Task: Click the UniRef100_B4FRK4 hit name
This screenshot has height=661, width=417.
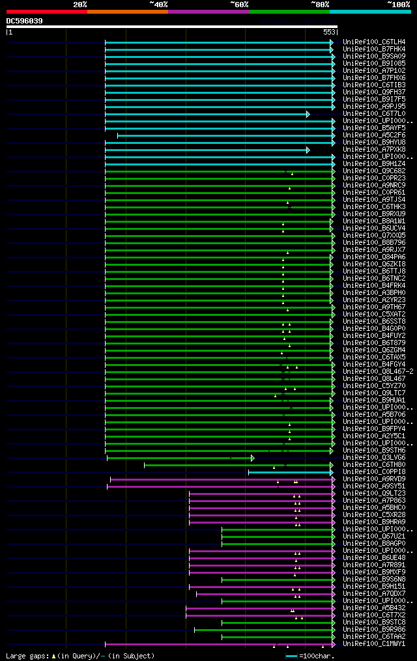Action: pyautogui.click(x=374, y=286)
